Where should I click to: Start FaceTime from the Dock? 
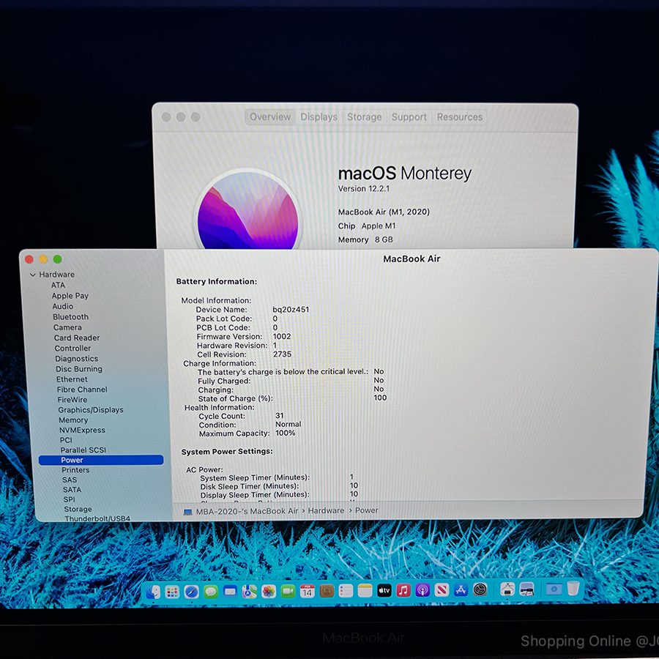point(288,592)
